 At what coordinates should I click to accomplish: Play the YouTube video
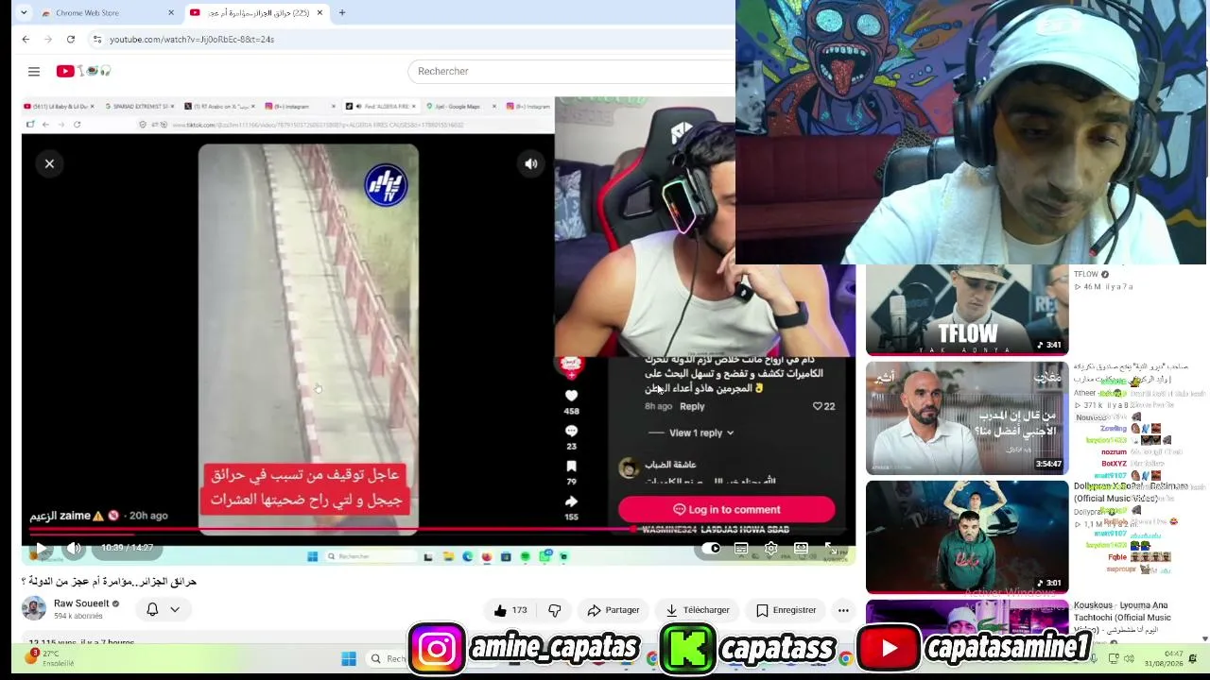(x=41, y=548)
